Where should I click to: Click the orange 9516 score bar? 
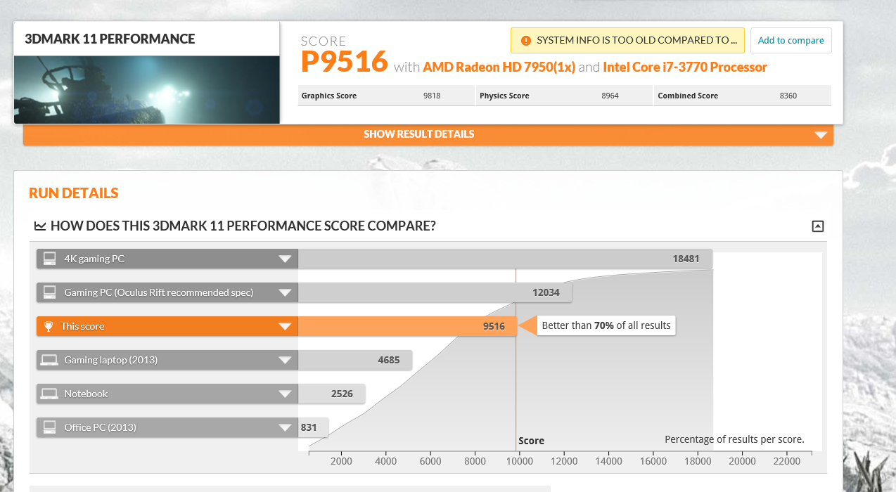[407, 326]
